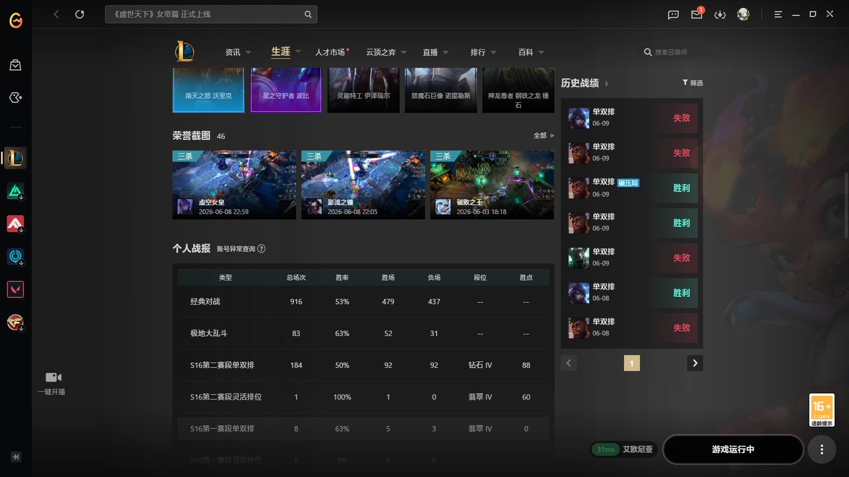Select the green triangle game icon
Viewport: 849px width, 477px height.
coord(15,191)
